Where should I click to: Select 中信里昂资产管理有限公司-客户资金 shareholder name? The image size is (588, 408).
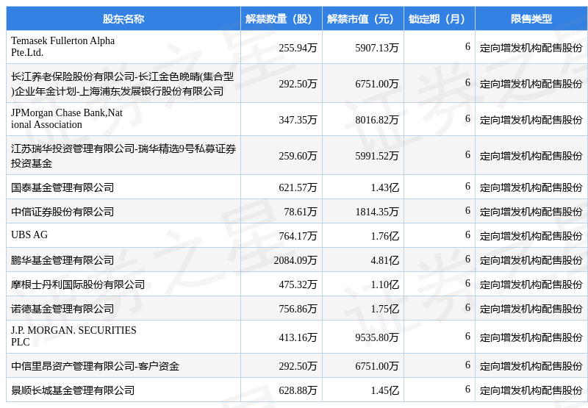click(95, 365)
